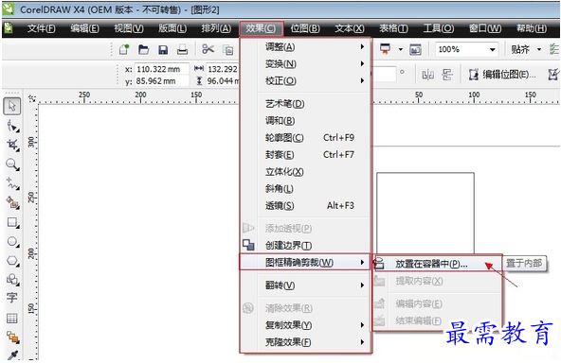
Task: Select the Table tool
Action: tap(12, 318)
